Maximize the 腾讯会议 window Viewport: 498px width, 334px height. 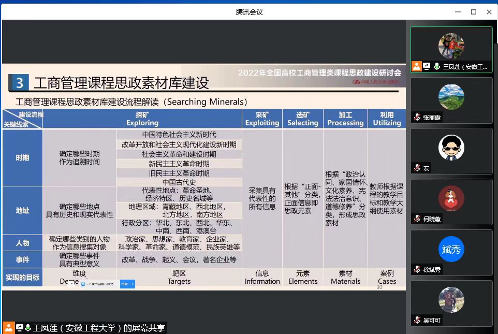[x=473, y=12]
